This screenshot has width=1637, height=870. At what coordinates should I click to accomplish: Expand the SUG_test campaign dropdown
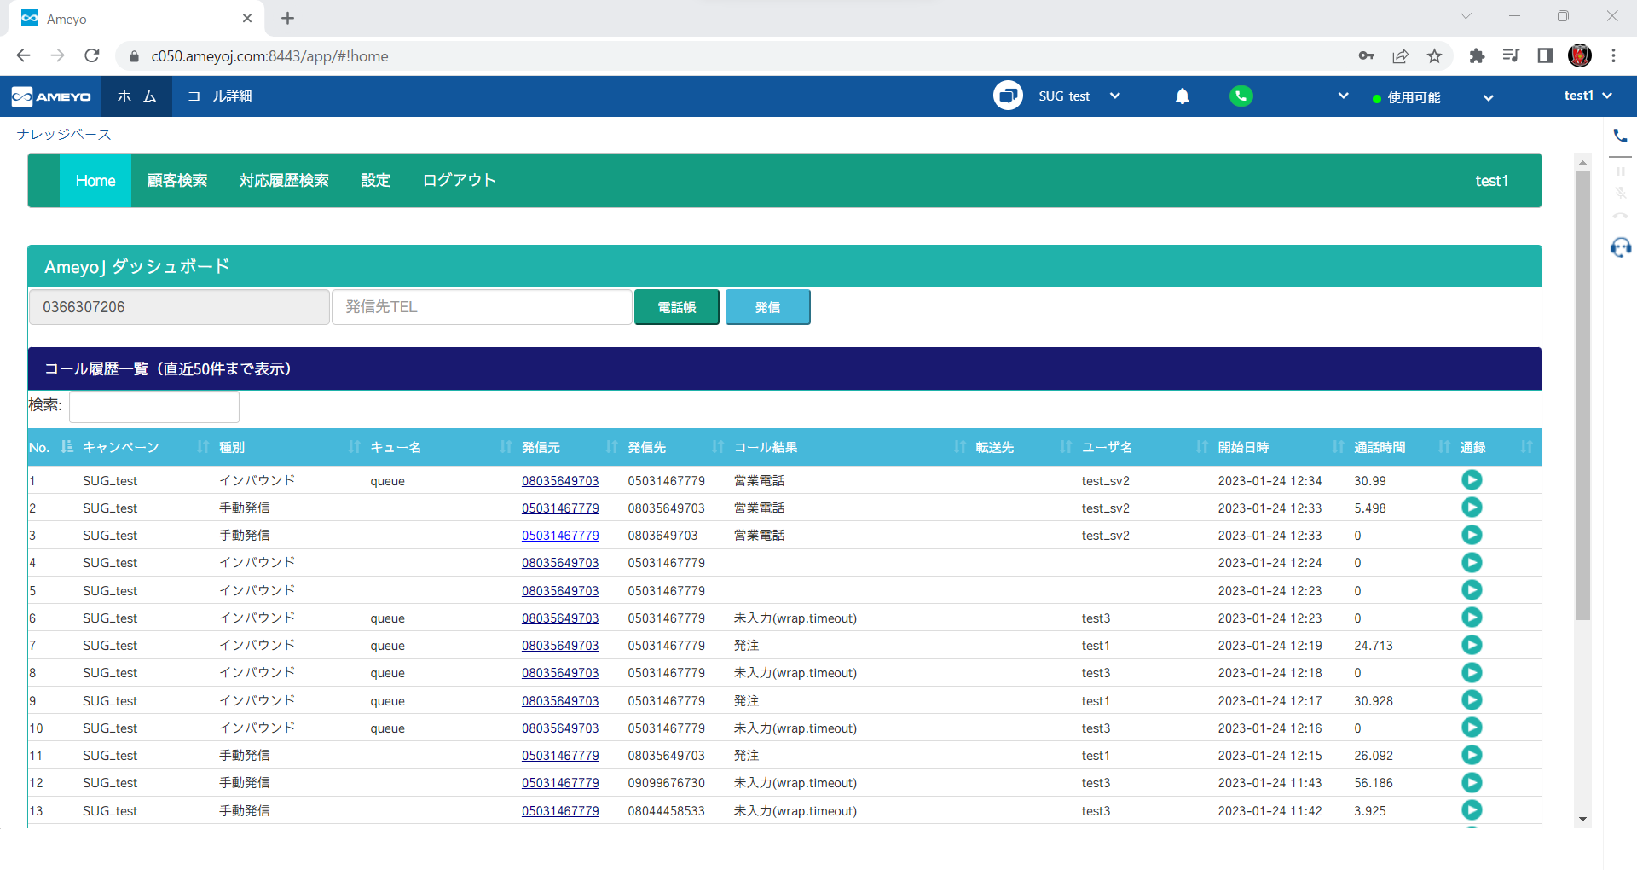pyautogui.click(x=1114, y=96)
